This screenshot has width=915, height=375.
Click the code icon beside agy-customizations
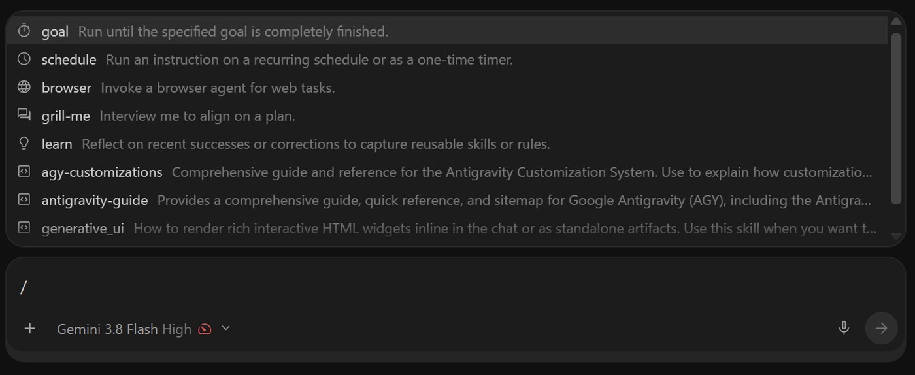point(24,172)
